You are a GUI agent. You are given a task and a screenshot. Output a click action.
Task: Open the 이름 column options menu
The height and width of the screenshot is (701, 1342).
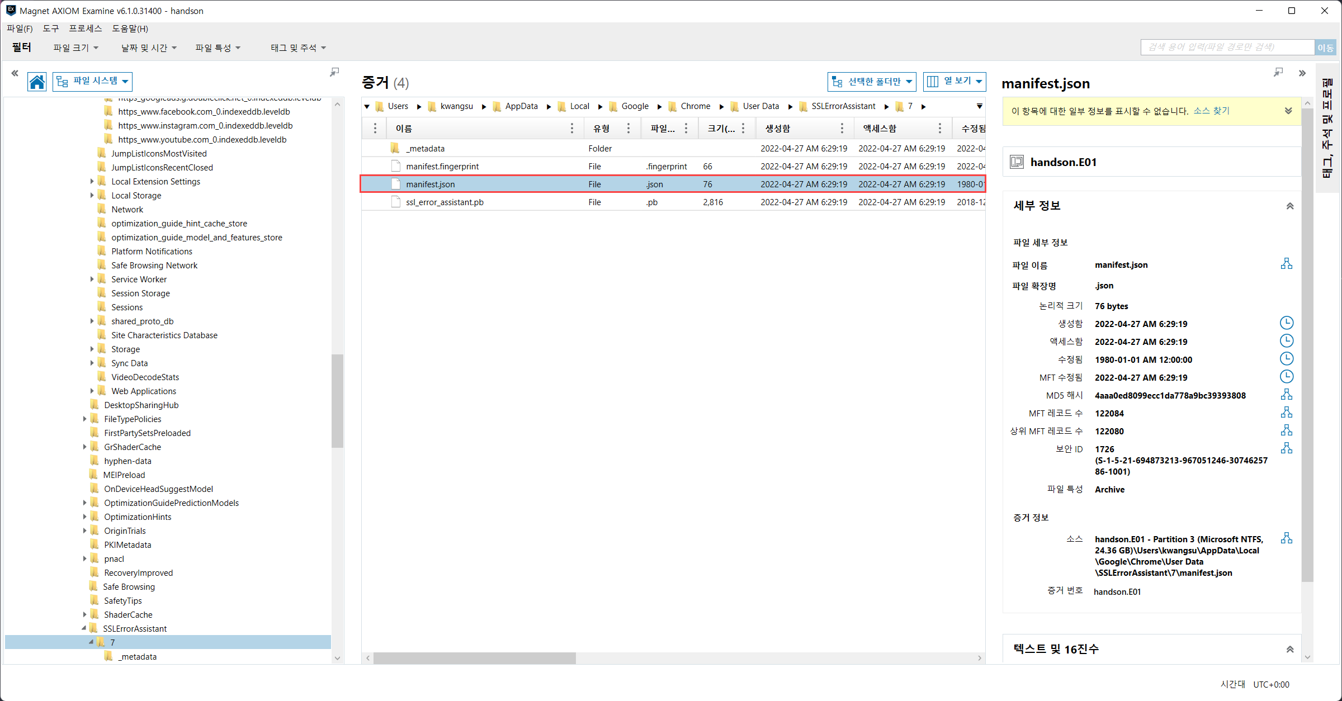tap(571, 129)
